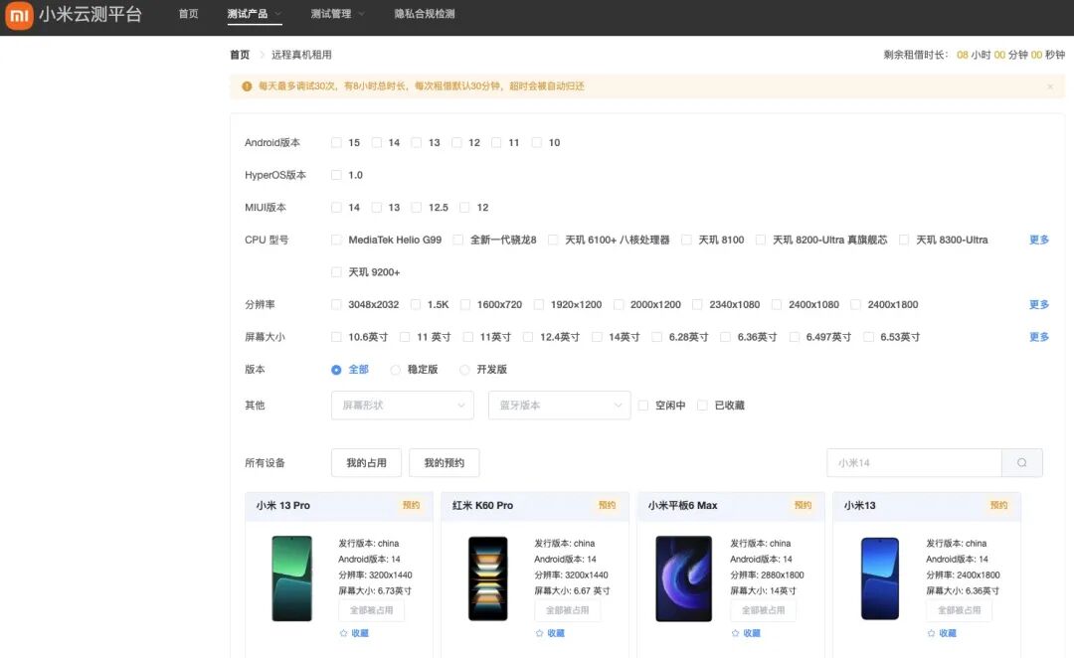Click 预约 on 小米 13 Pro card
This screenshot has width=1074, height=658.
[x=411, y=505]
